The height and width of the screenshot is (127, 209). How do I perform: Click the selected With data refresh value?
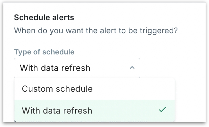pos(55,68)
